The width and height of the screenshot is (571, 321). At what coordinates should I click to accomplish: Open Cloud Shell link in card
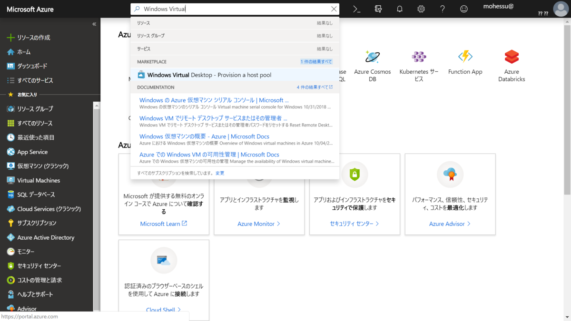pyautogui.click(x=164, y=310)
